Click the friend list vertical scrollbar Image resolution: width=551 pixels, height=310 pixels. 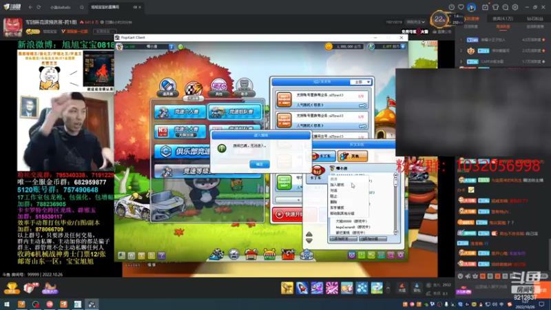[395, 204]
